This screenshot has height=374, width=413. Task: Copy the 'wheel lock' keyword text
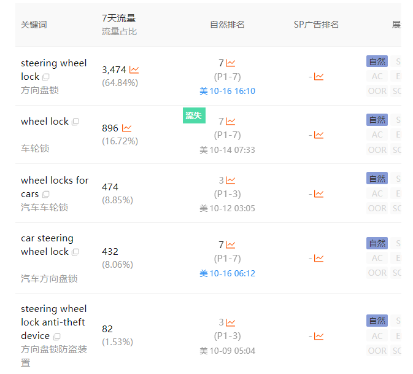(75, 122)
